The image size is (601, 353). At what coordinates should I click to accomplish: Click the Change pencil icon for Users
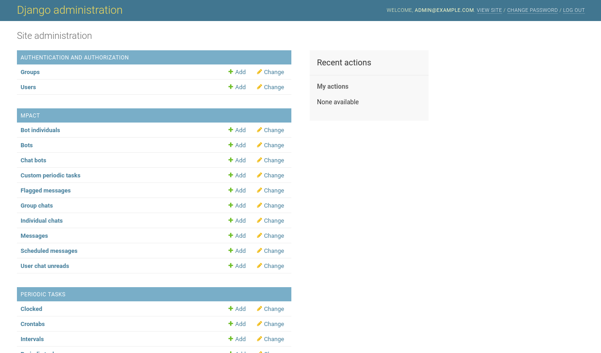[x=259, y=87]
